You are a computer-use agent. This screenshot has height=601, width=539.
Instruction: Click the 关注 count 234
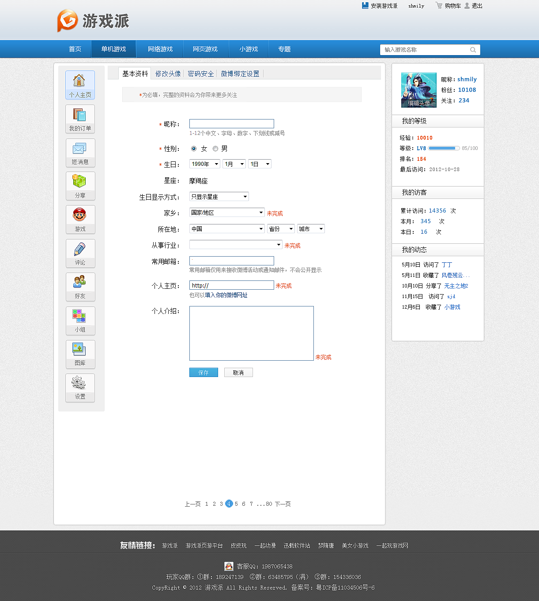coord(464,101)
